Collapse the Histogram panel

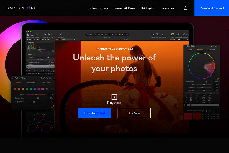coord(27,42)
